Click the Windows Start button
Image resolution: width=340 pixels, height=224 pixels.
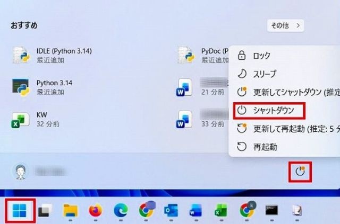click(x=20, y=210)
